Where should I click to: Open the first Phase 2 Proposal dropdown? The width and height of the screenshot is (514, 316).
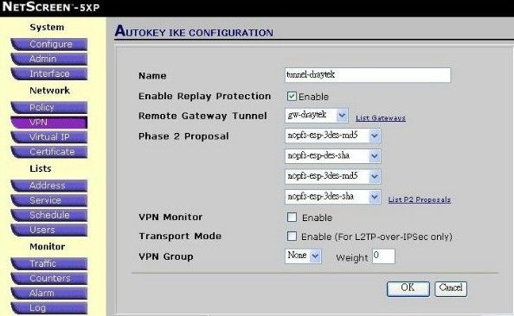[x=333, y=136]
